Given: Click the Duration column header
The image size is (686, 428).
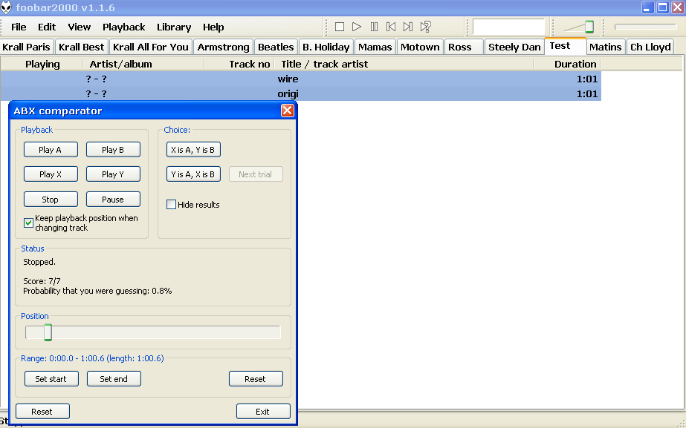Looking at the screenshot, I should click(x=567, y=65).
